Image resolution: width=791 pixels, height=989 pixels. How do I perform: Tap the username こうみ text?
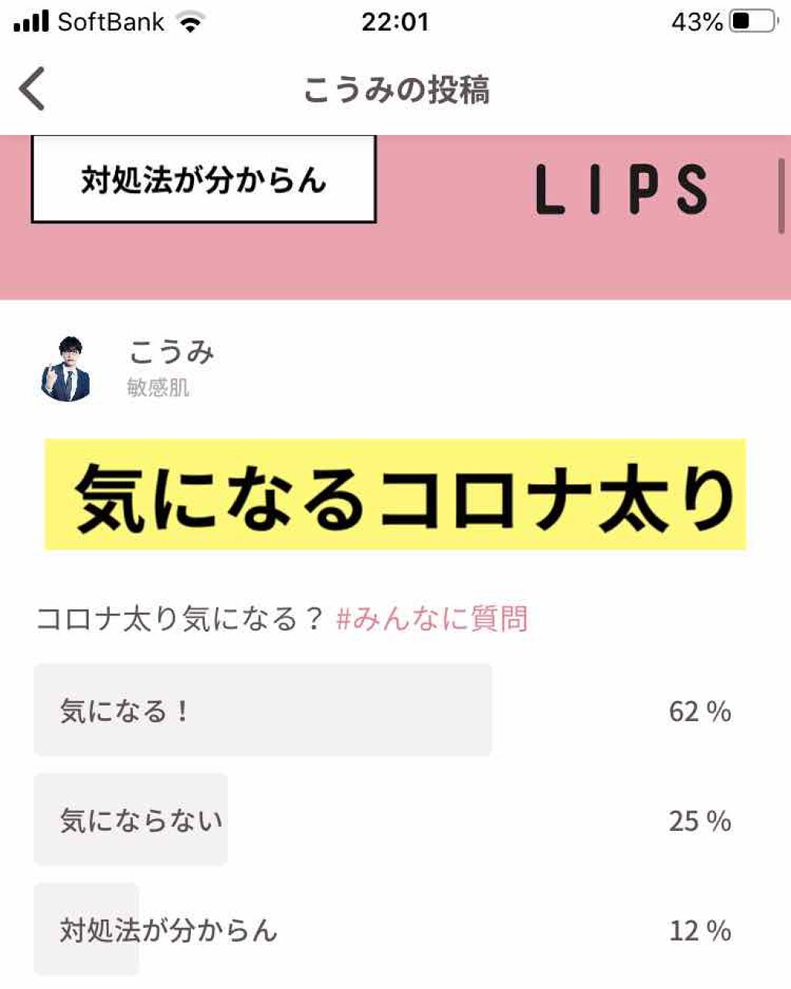tap(170, 354)
